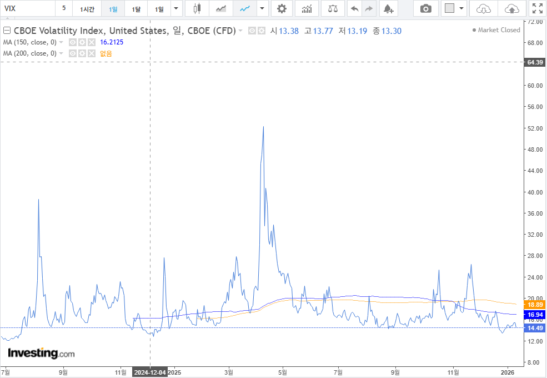Click the open value 13.38

coord(289,31)
